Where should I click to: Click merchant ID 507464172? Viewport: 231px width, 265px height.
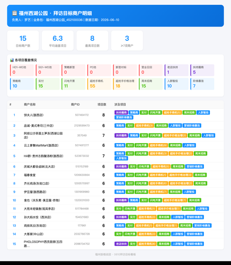pos(82,115)
